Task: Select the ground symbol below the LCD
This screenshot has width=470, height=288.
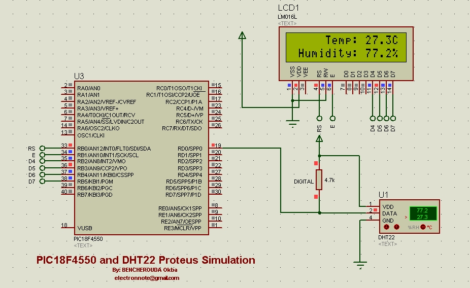Action: (292, 123)
